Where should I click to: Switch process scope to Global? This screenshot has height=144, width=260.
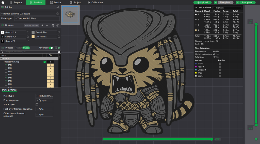pos(19,48)
